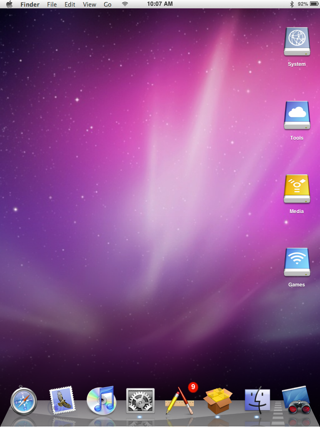Click the Bluetooth icon in menu bar

click(x=292, y=4)
